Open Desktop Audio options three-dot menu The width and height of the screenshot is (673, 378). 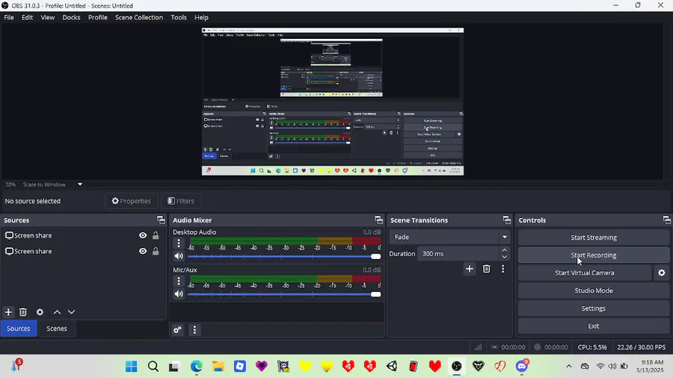(179, 244)
